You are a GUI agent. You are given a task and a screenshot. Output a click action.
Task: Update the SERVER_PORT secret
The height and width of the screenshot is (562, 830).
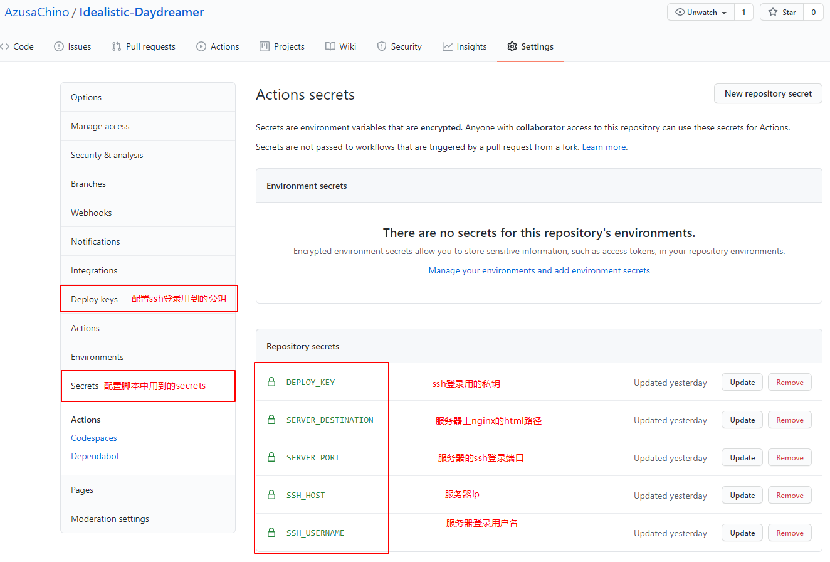point(742,457)
